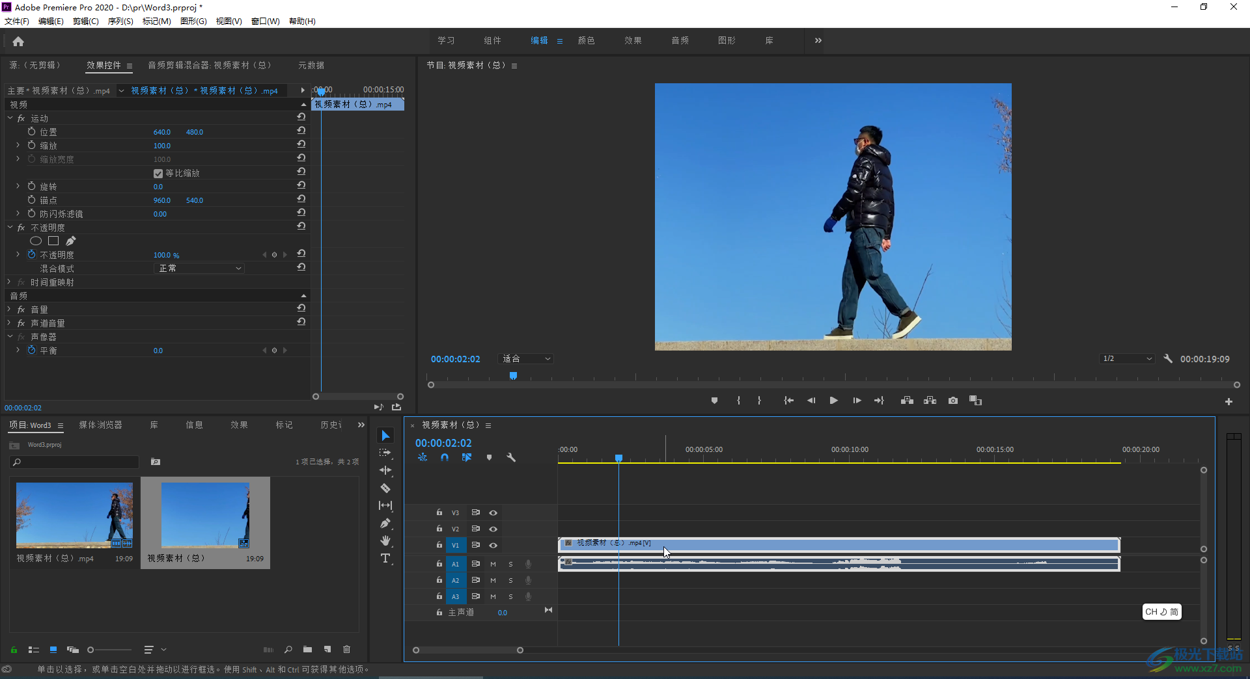Select the Ripple Edit tool

point(385,470)
